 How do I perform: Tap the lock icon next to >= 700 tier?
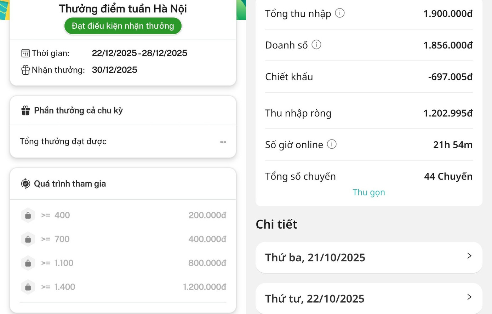pyautogui.click(x=28, y=239)
